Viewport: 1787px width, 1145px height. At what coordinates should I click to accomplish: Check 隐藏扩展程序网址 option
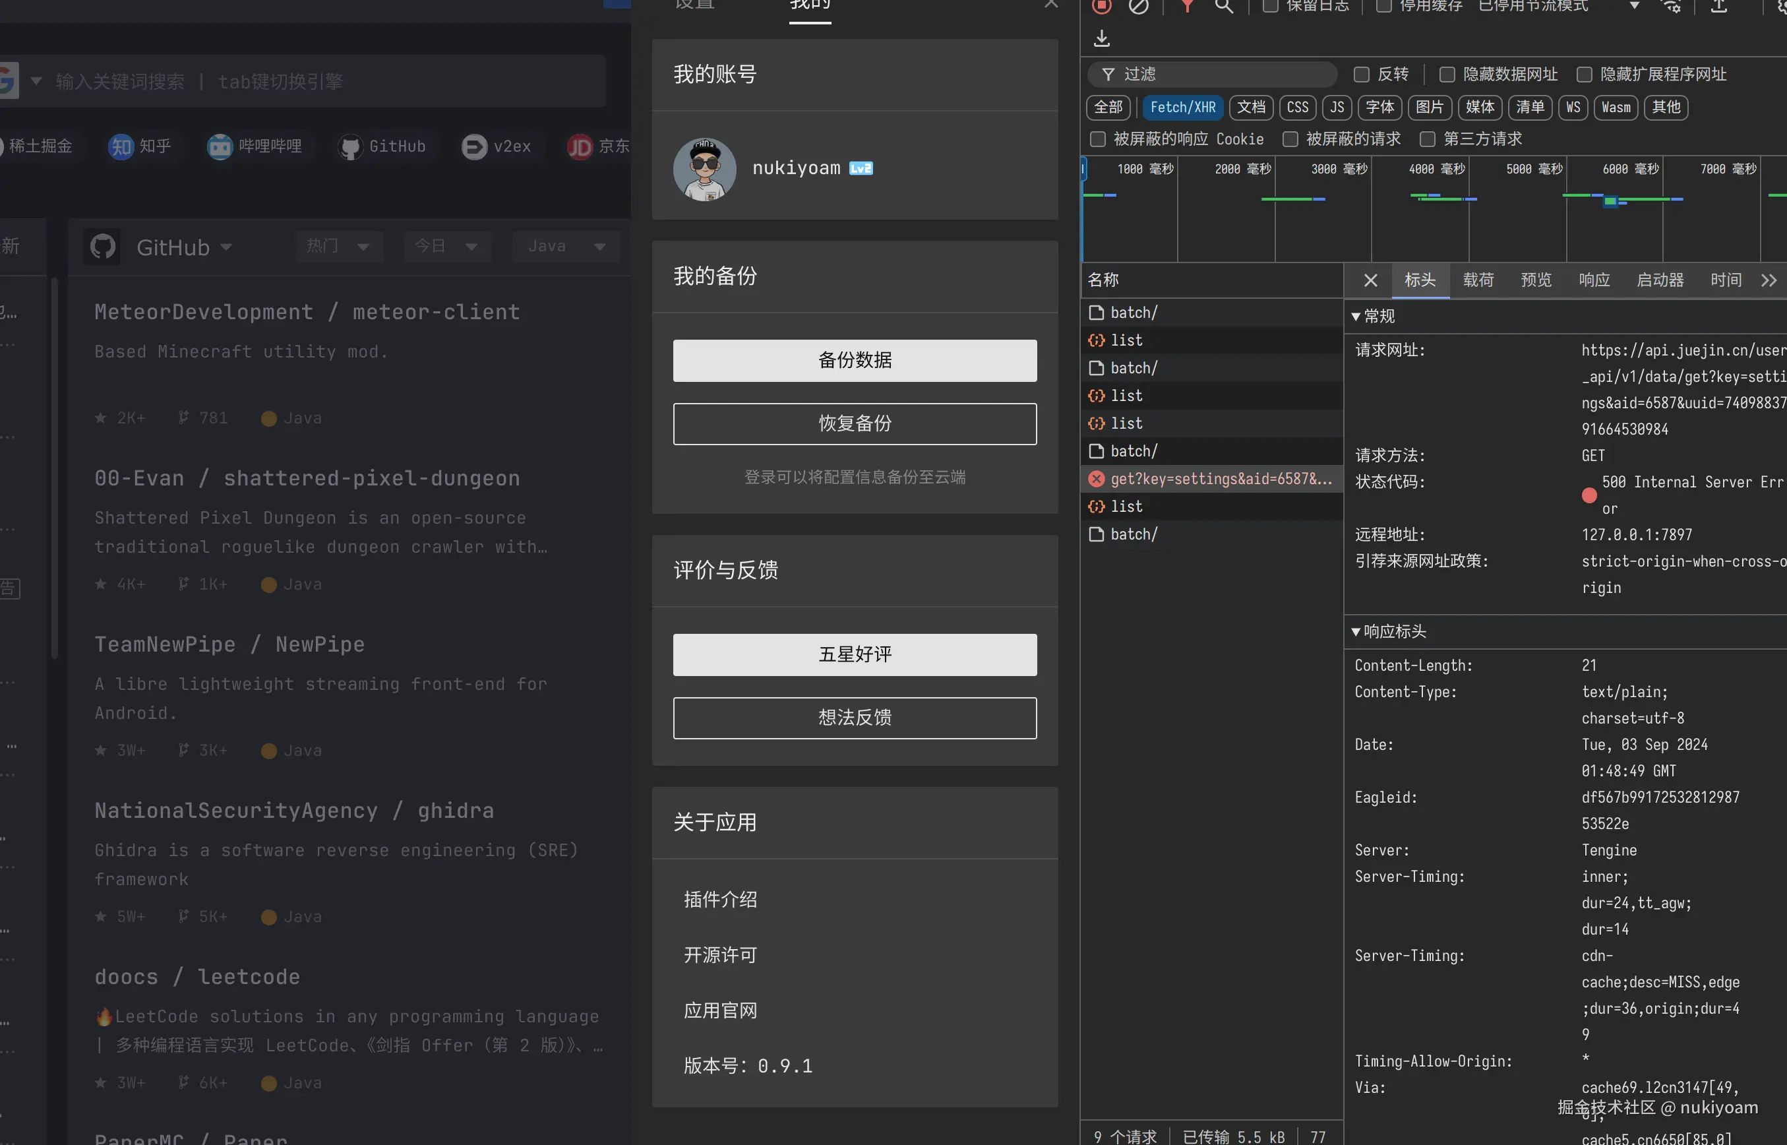(x=1584, y=74)
